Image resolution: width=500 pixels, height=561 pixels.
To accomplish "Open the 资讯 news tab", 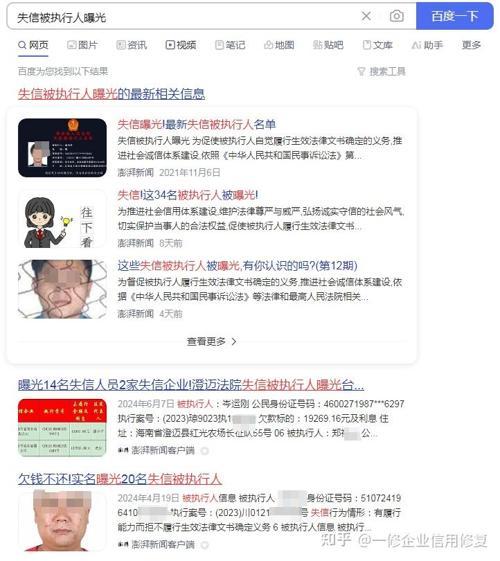I will [132, 45].
